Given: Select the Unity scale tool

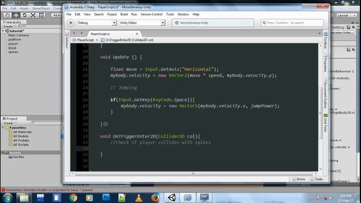Looking at the screenshot, I should [33, 15].
